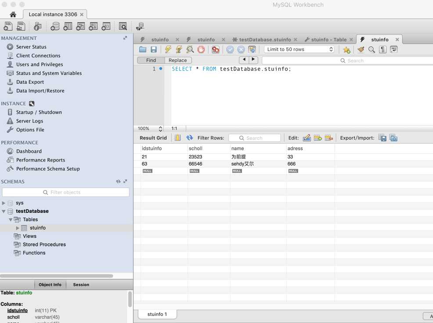The width and height of the screenshot is (433, 323).
Task: Search table data icon
Action: [x=123, y=26]
